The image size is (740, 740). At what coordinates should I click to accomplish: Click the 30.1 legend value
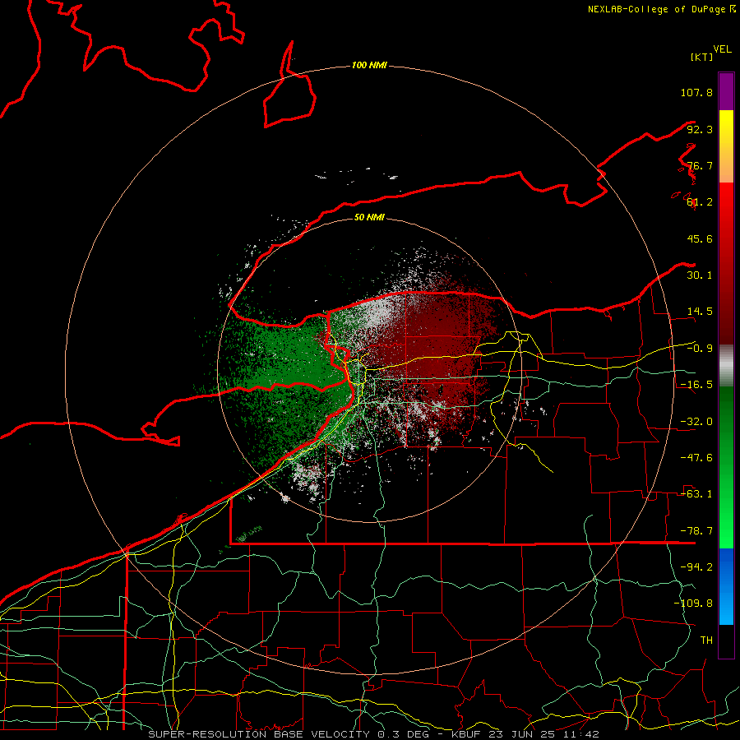point(700,275)
